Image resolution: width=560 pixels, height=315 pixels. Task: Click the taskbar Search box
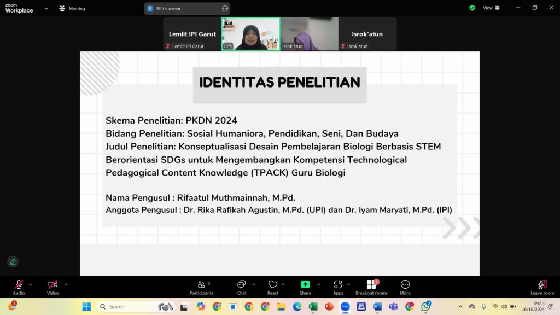click(x=136, y=307)
